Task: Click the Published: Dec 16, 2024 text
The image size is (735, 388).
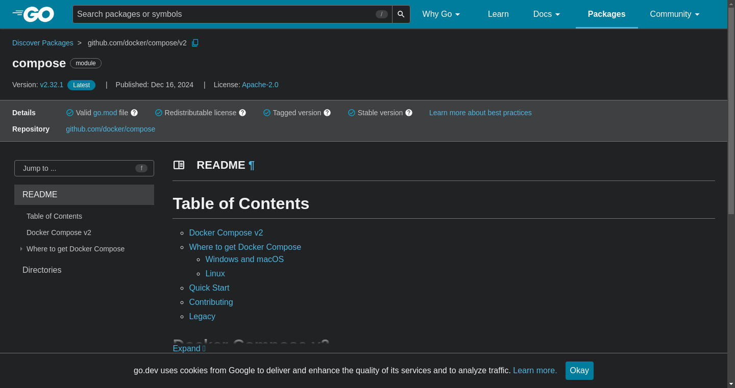Action: 155,85
